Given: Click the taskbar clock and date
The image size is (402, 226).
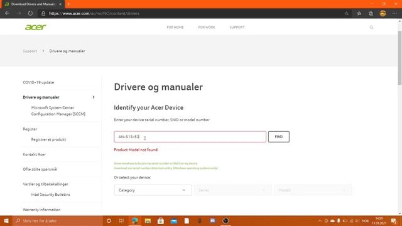Looking at the screenshot, I should [379, 220].
